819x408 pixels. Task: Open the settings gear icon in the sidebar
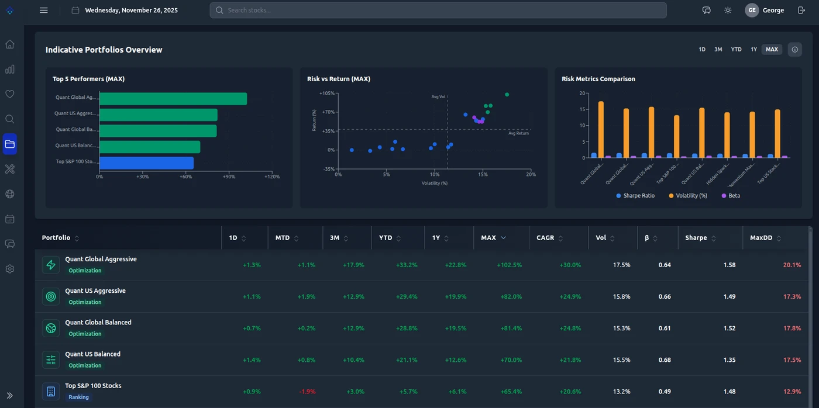pos(10,269)
